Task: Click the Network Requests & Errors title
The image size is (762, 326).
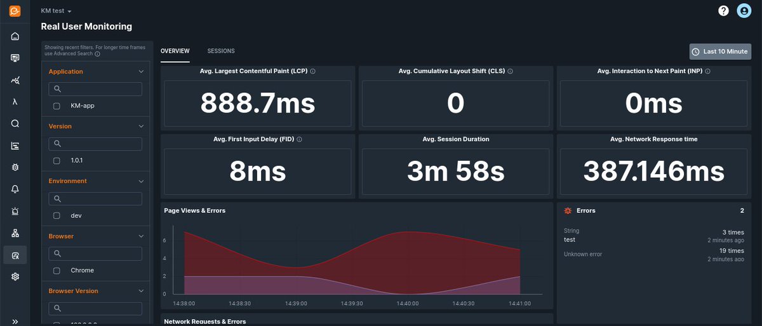Action: [205, 322]
